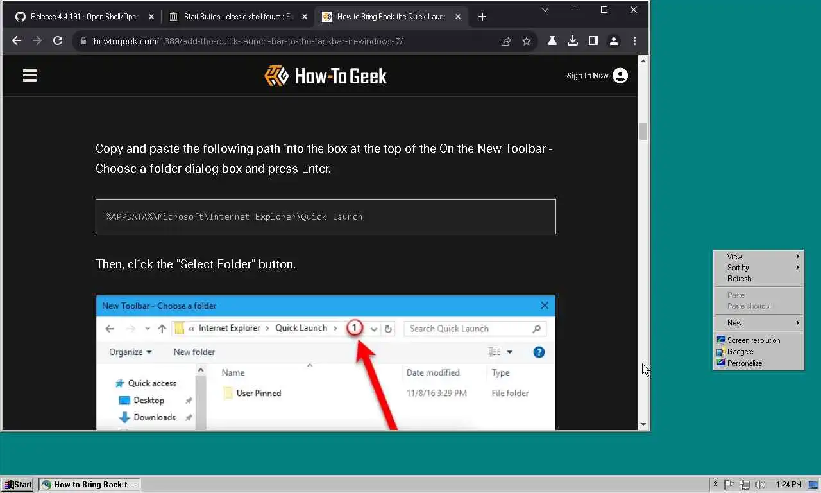Open the volume speaker tray icon
Viewport: 821px width, 493px height.
click(x=760, y=485)
